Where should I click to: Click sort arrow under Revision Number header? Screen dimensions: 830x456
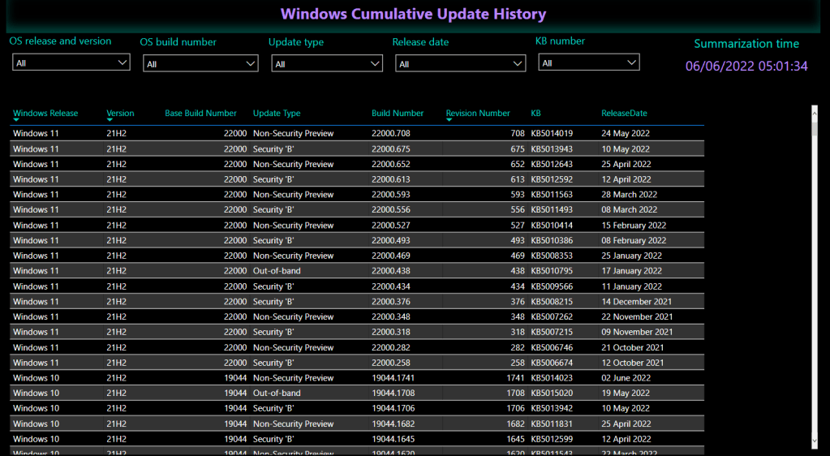coord(449,120)
